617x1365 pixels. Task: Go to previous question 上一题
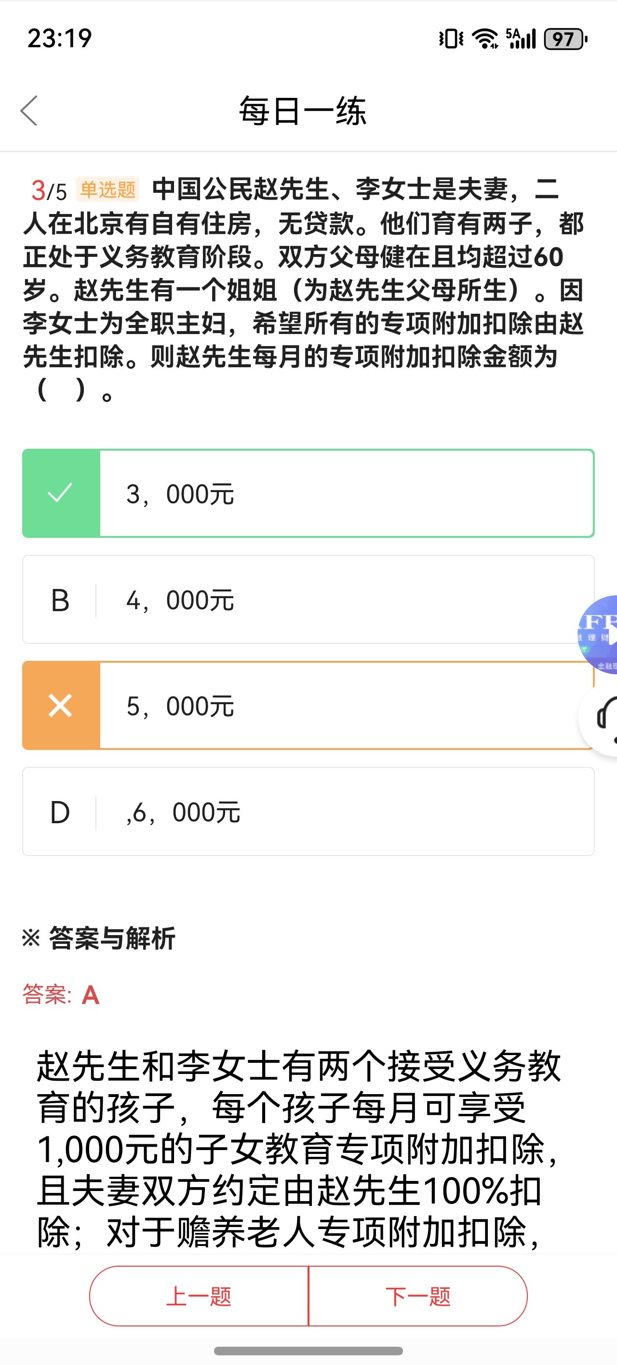(199, 1296)
